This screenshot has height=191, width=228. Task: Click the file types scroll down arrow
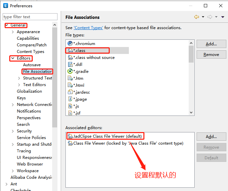coord(191,113)
